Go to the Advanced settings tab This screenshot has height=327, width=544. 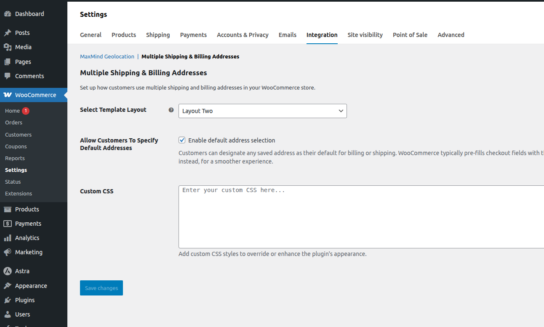(x=451, y=35)
